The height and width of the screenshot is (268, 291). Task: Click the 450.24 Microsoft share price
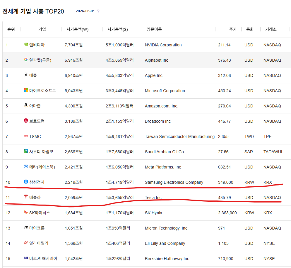coord(224,91)
